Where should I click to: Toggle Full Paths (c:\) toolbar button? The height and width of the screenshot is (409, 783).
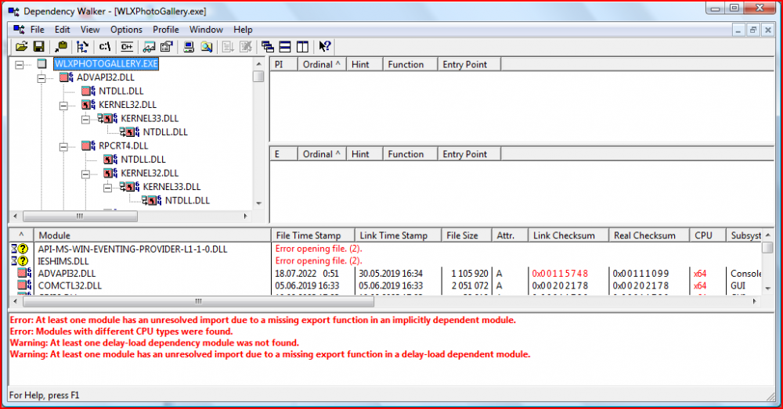(105, 47)
